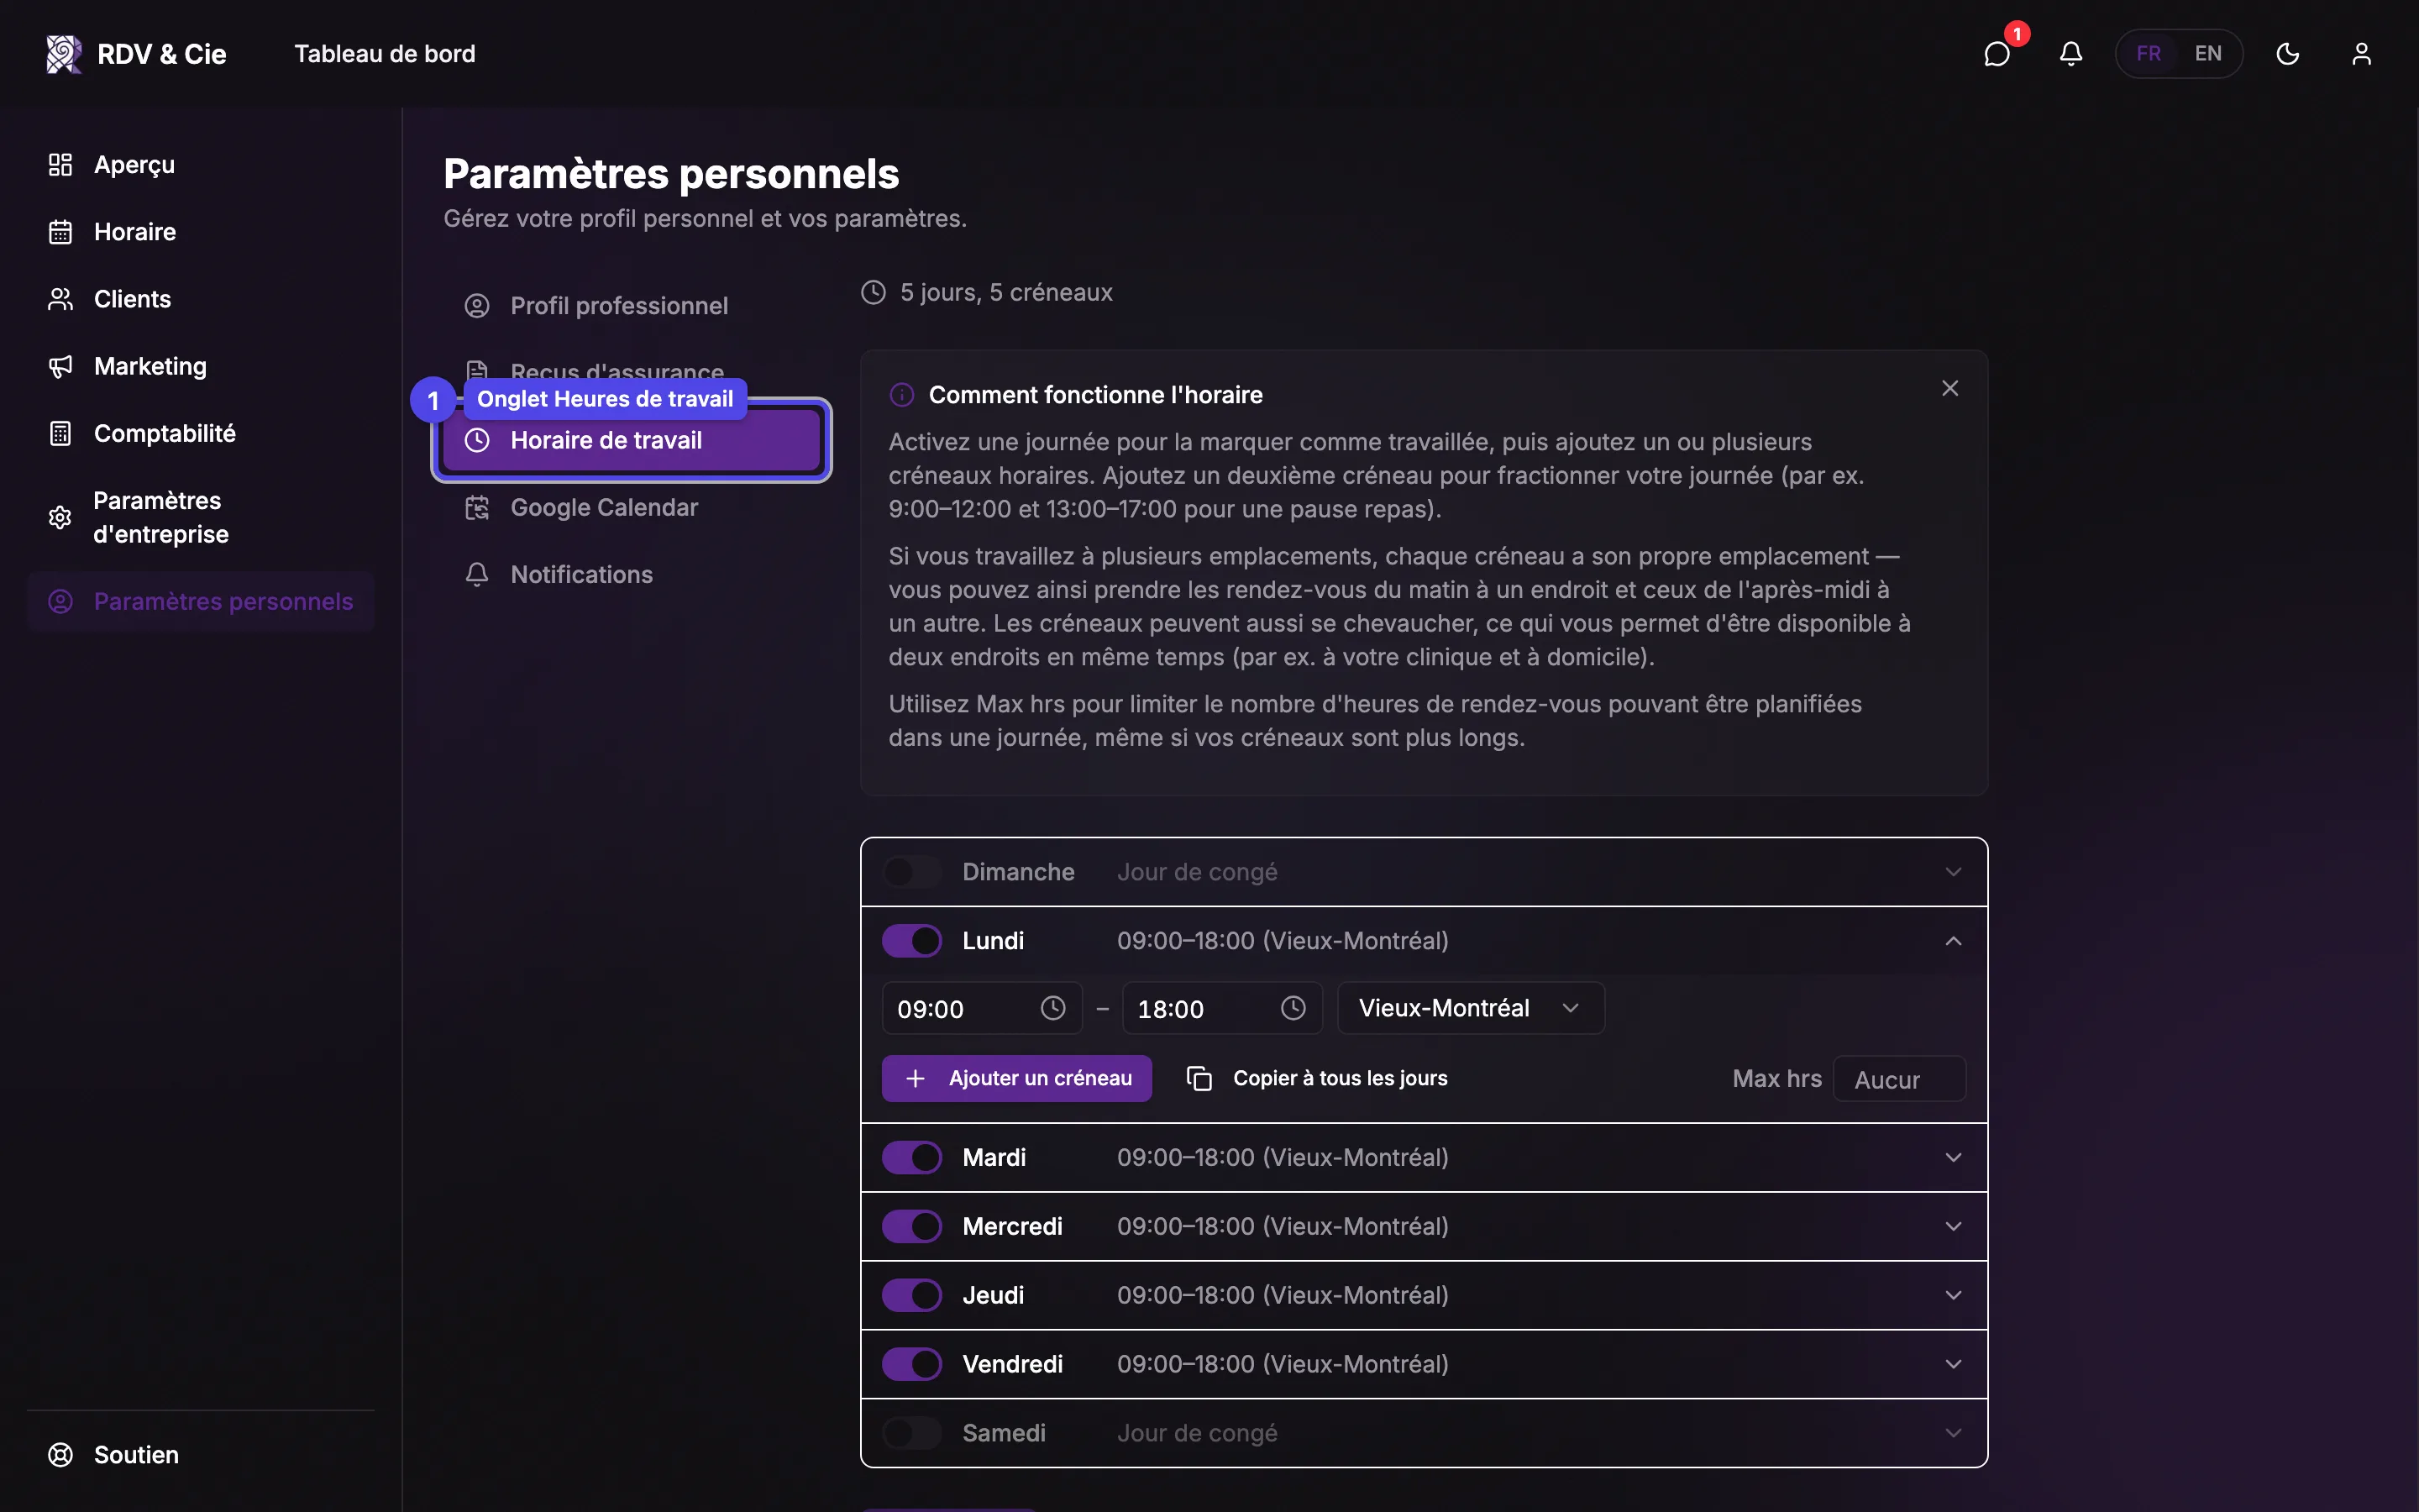
Task: Expand the Mercredi row chevron
Action: pyautogui.click(x=1953, y=1226)
